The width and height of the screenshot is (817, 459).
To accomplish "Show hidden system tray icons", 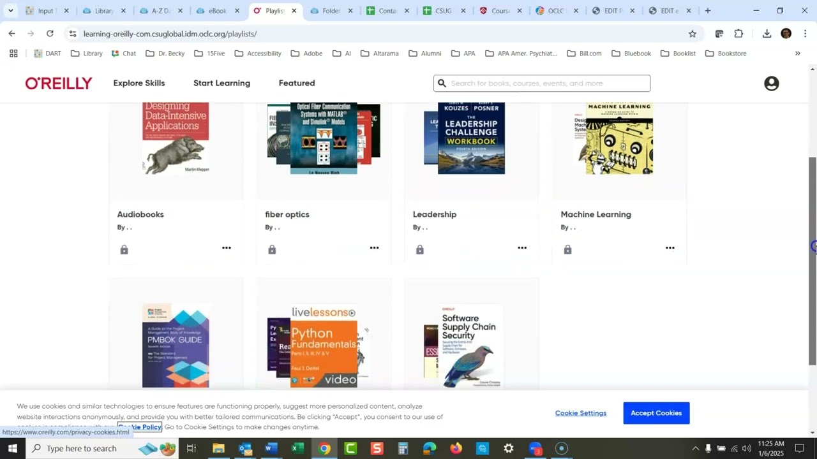I will (695, 449).
